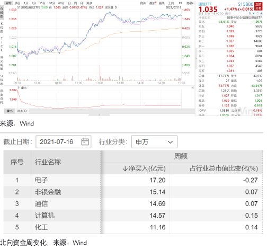Switch to the 1分 period
267x250 pixels.
[26, 3]
